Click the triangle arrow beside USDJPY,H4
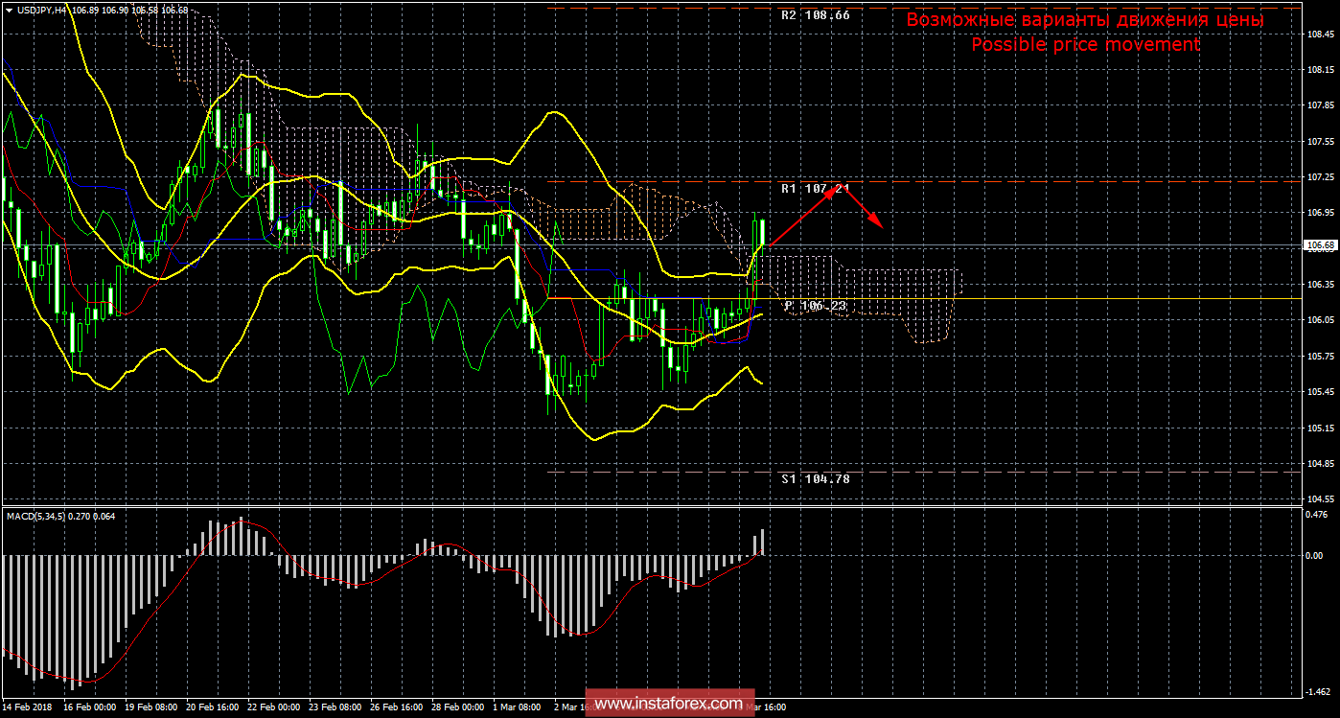 [8, 10]
